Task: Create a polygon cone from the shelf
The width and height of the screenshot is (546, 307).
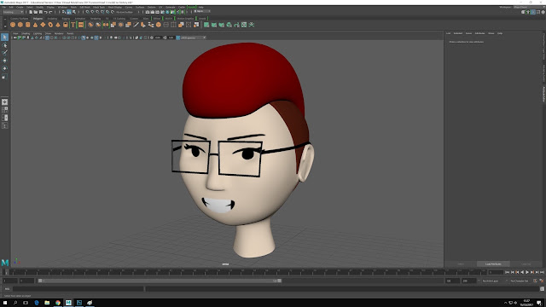Action: (35, 25)
